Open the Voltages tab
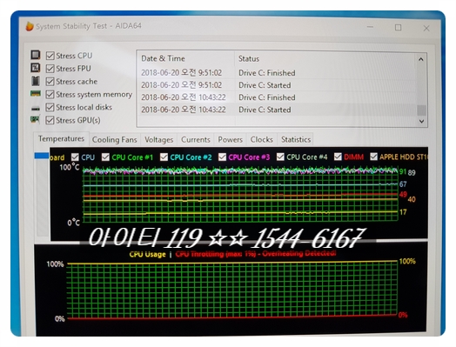The width and height of the screenshot is (456, 347). pyautogui.click(x=158, y=140)
